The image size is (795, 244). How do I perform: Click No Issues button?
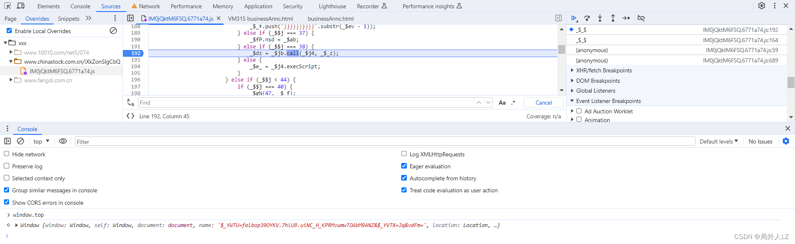click(760, 141)
